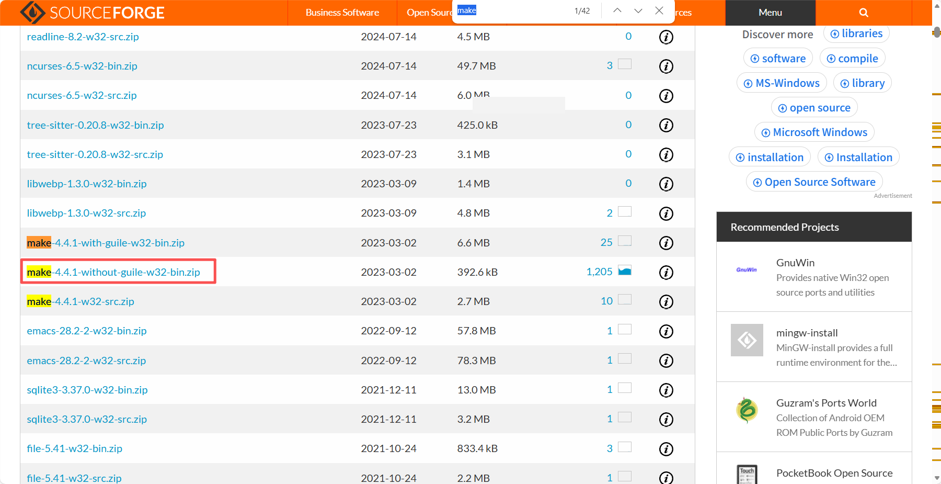
Task: Open emacs-28.2-2-w32-bin.zip link
Action: [x=87, y=331]
